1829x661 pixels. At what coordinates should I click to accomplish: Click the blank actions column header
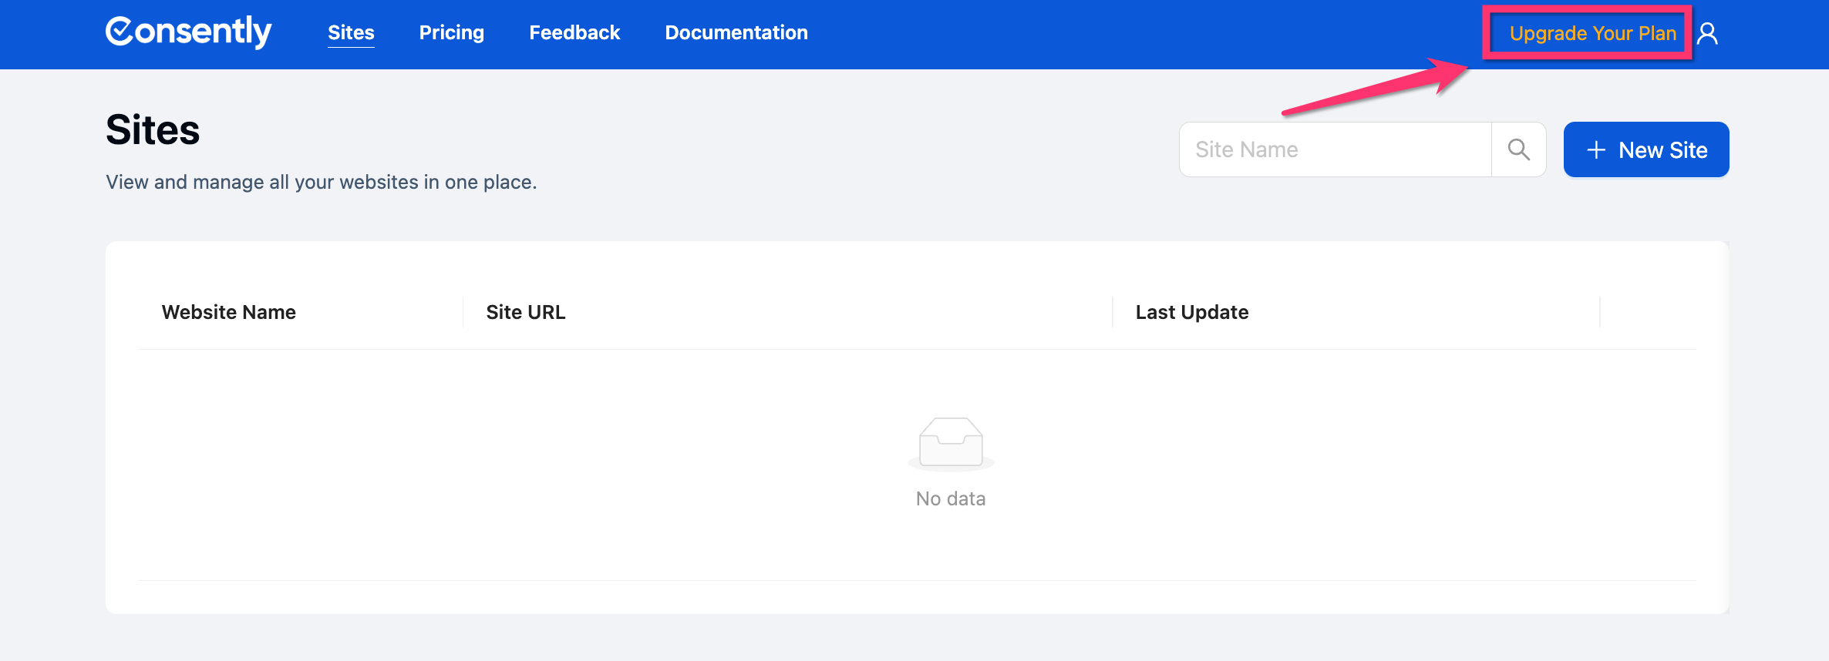(1647, 312)
